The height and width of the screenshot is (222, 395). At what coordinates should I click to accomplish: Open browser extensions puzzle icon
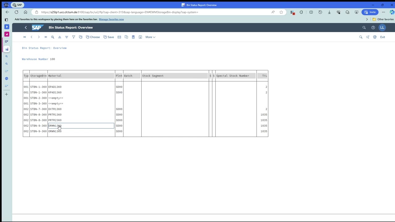point(301,12)
